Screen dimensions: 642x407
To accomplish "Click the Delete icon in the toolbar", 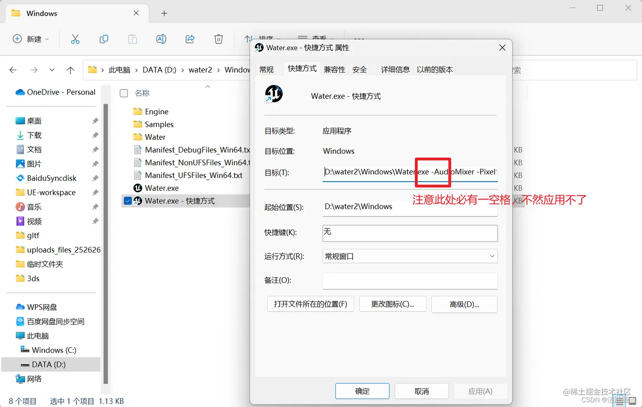I will pyautogui.click(x=218, y=39).
